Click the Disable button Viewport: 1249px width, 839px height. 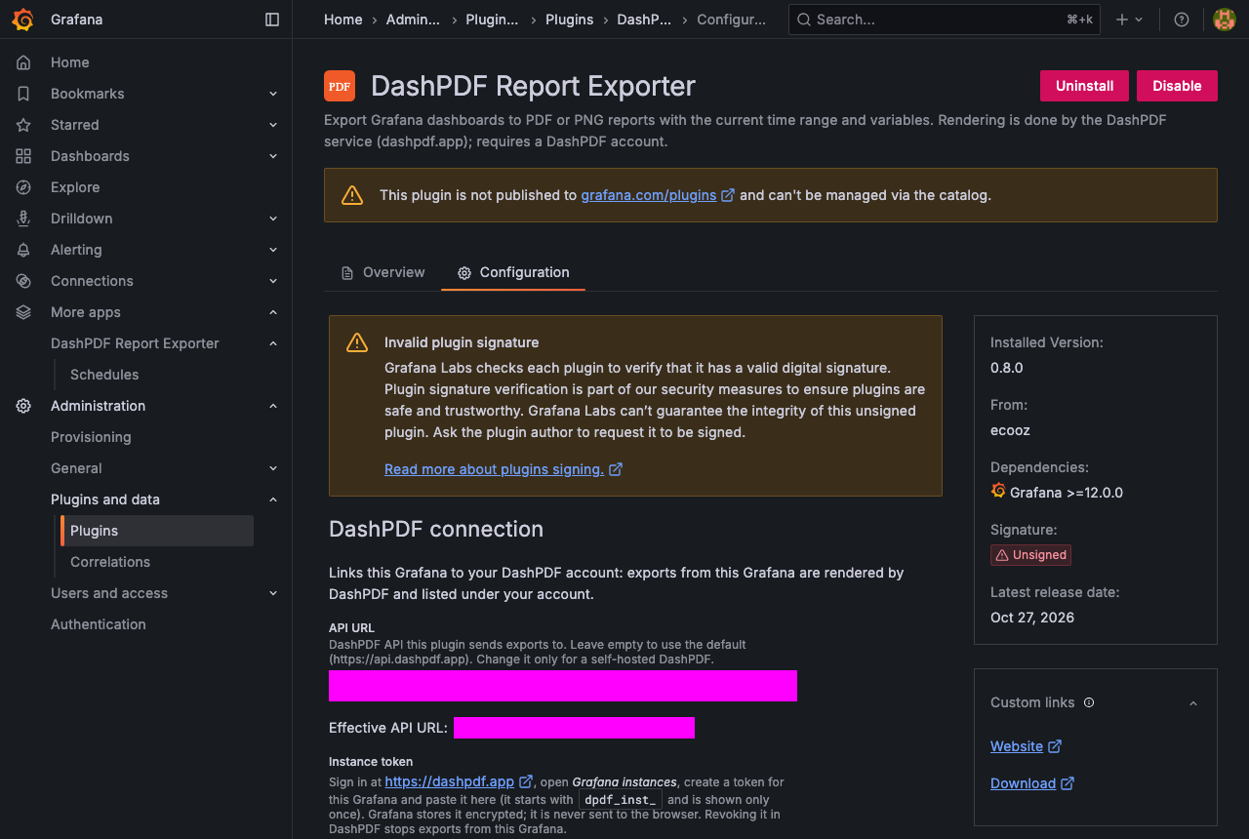coord(1177,86)
